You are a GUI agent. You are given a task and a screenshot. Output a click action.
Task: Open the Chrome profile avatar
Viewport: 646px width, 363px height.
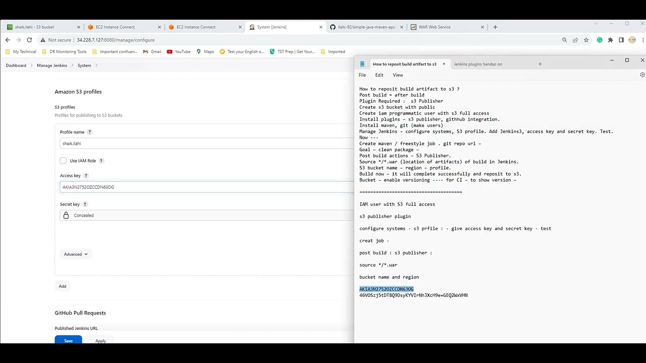pos(632,40)
